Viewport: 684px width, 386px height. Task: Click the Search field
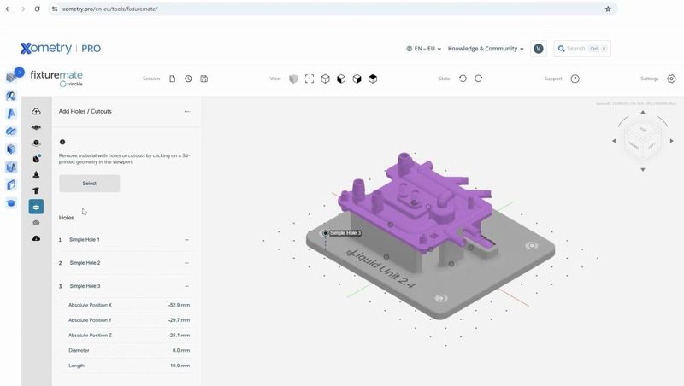(x=582, y=49)
